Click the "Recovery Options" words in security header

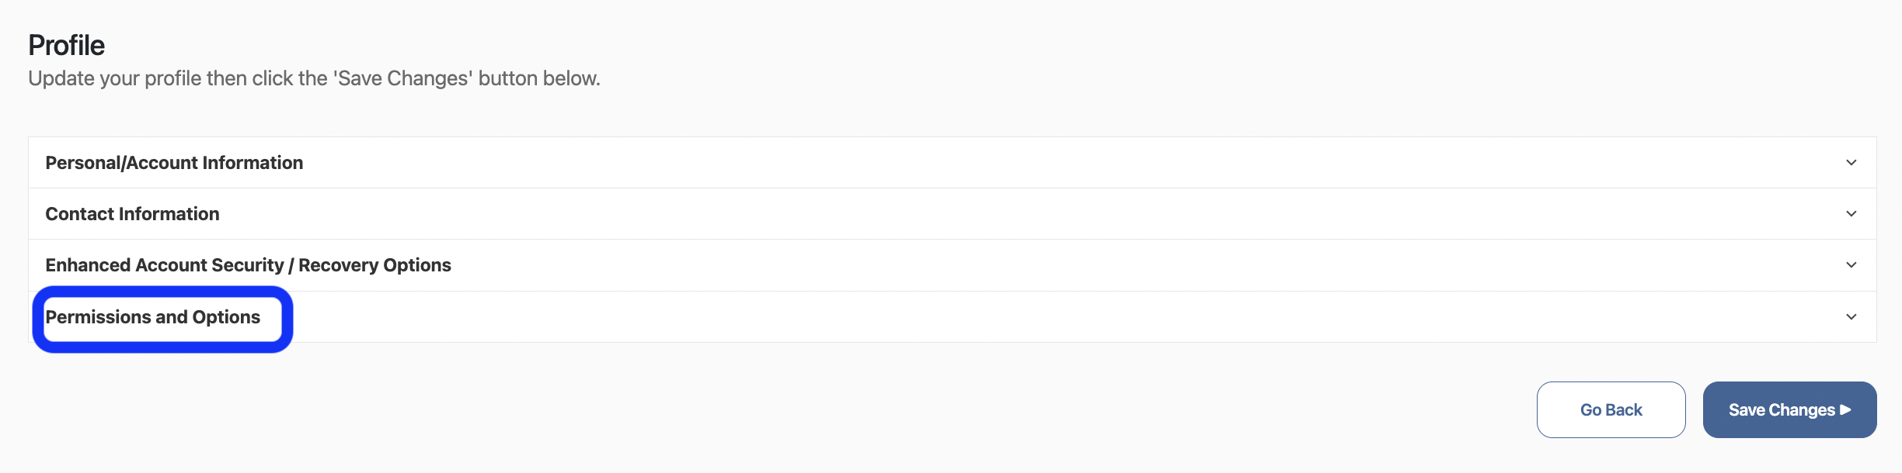pos(374,265)
